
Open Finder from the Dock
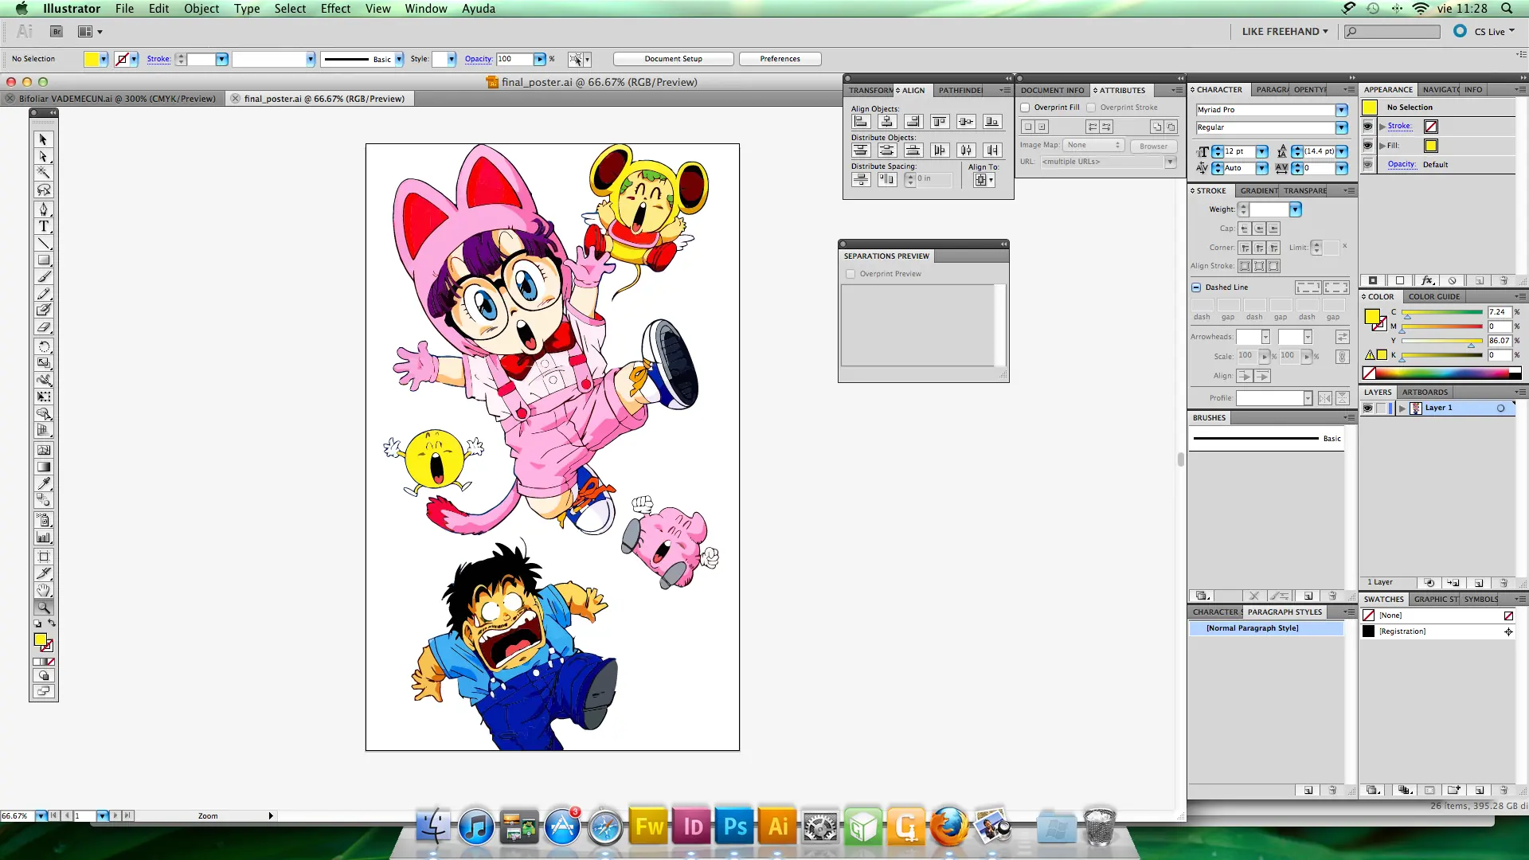pos(433,827)
